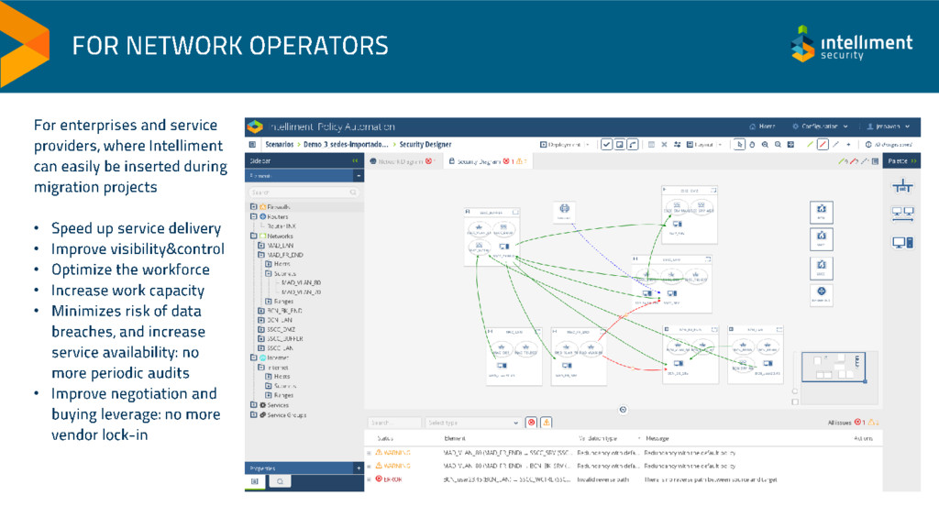Click the grid tab below Properties
This screenshot has width=939, height=528.
[x=255, y=481]
